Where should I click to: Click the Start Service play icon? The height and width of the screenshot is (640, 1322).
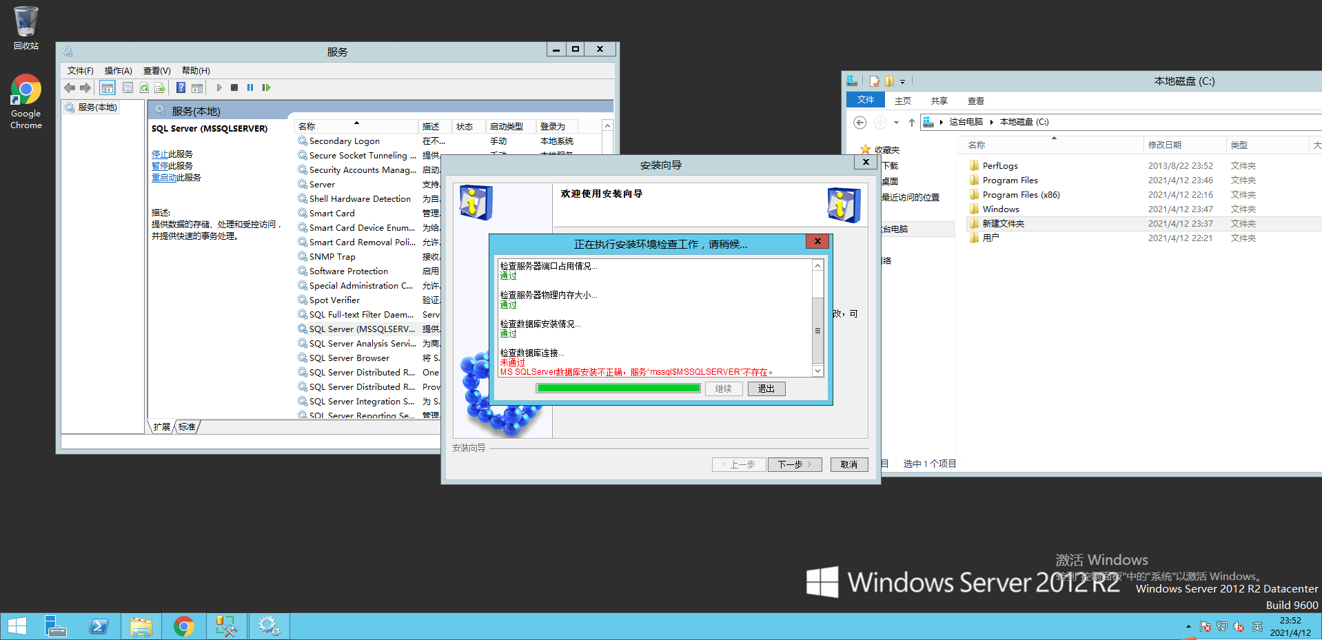point(219,88)
